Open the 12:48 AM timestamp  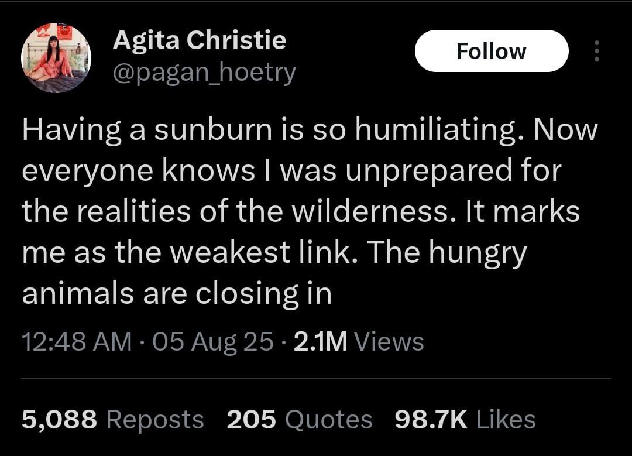pos(77,341)
